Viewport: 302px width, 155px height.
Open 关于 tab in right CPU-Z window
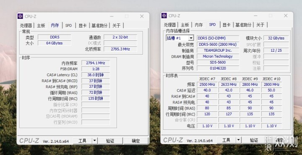click(260, 25)
